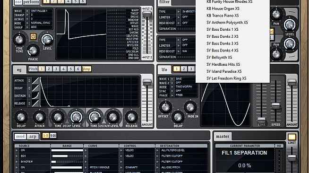The image size is (309, 173).
Task: Click the EG1 row range bar
Action: [x=67, y=156]
